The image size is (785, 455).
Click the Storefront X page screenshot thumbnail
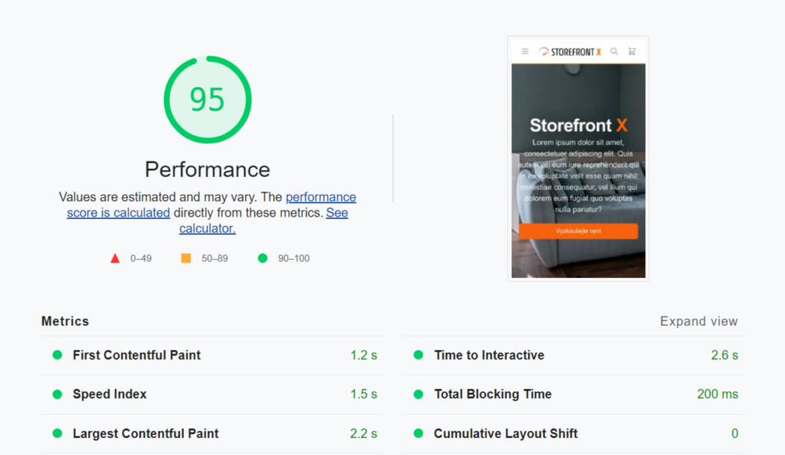pyautogui.click(x=578, y=159)
